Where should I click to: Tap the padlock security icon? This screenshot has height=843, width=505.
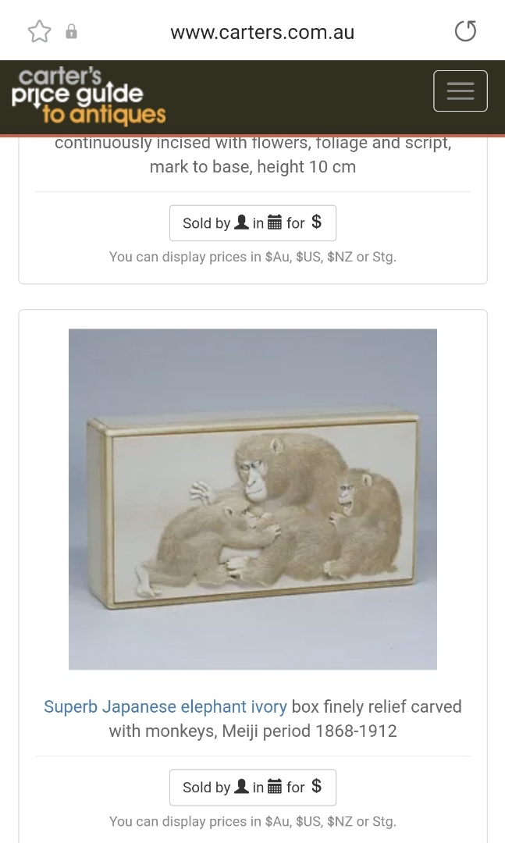tap(71, 32)
